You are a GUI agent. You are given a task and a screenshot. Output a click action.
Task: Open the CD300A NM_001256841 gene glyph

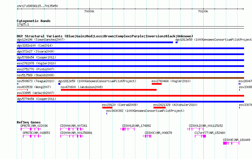(72, 136)
